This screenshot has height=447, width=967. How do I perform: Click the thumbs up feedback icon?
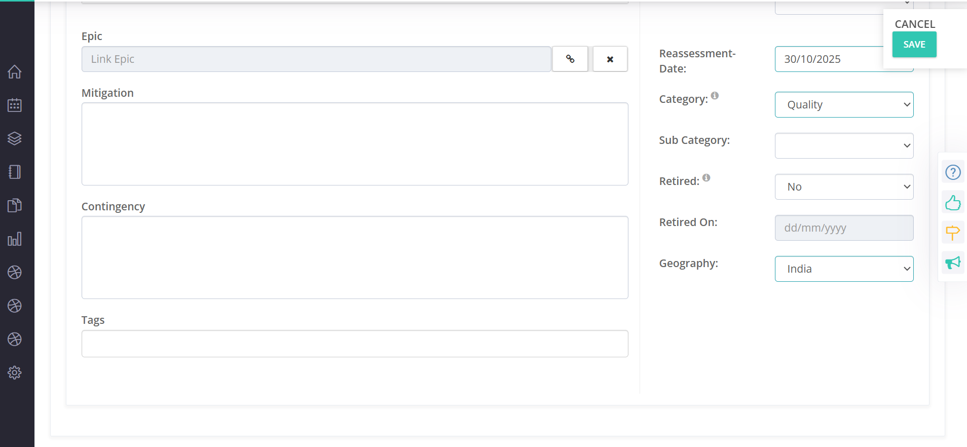[x=953, y=203]
